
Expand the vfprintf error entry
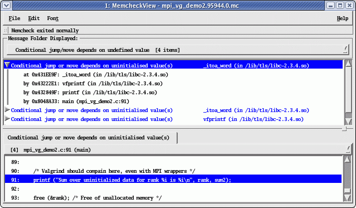point(7,119)
